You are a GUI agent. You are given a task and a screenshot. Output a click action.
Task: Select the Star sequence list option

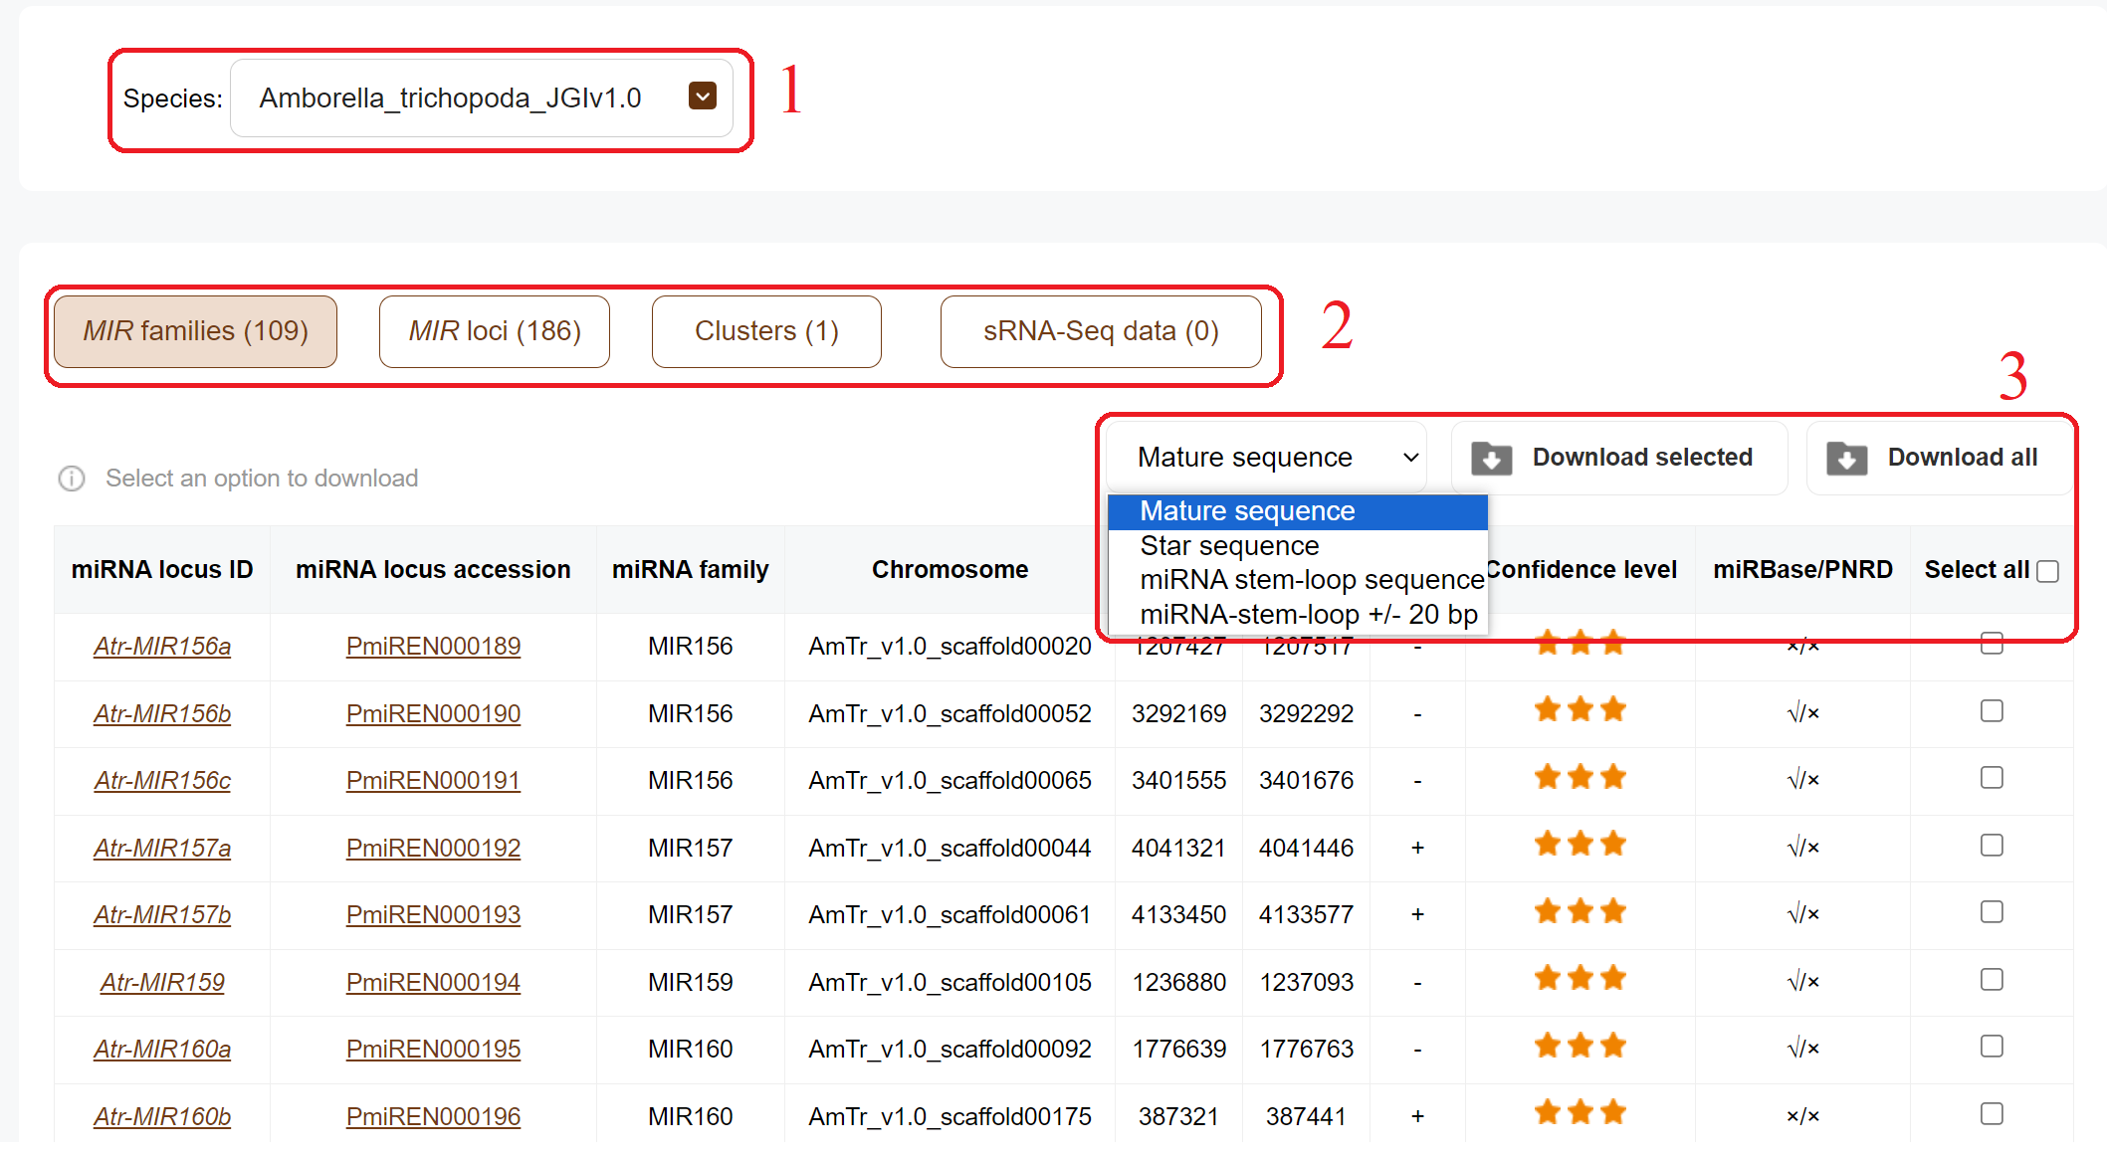(1229, 546)
